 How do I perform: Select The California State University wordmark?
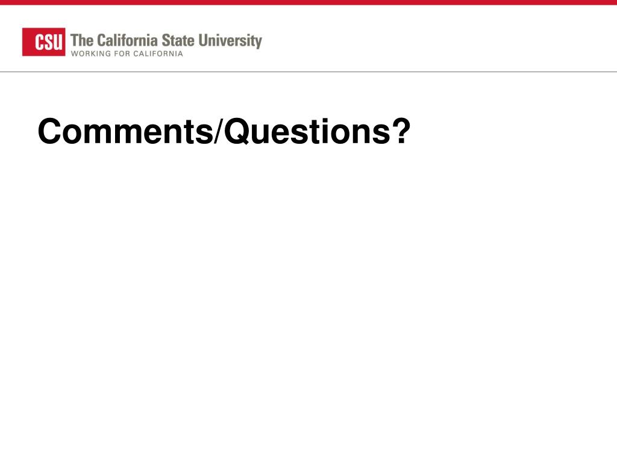coord(166,40)
